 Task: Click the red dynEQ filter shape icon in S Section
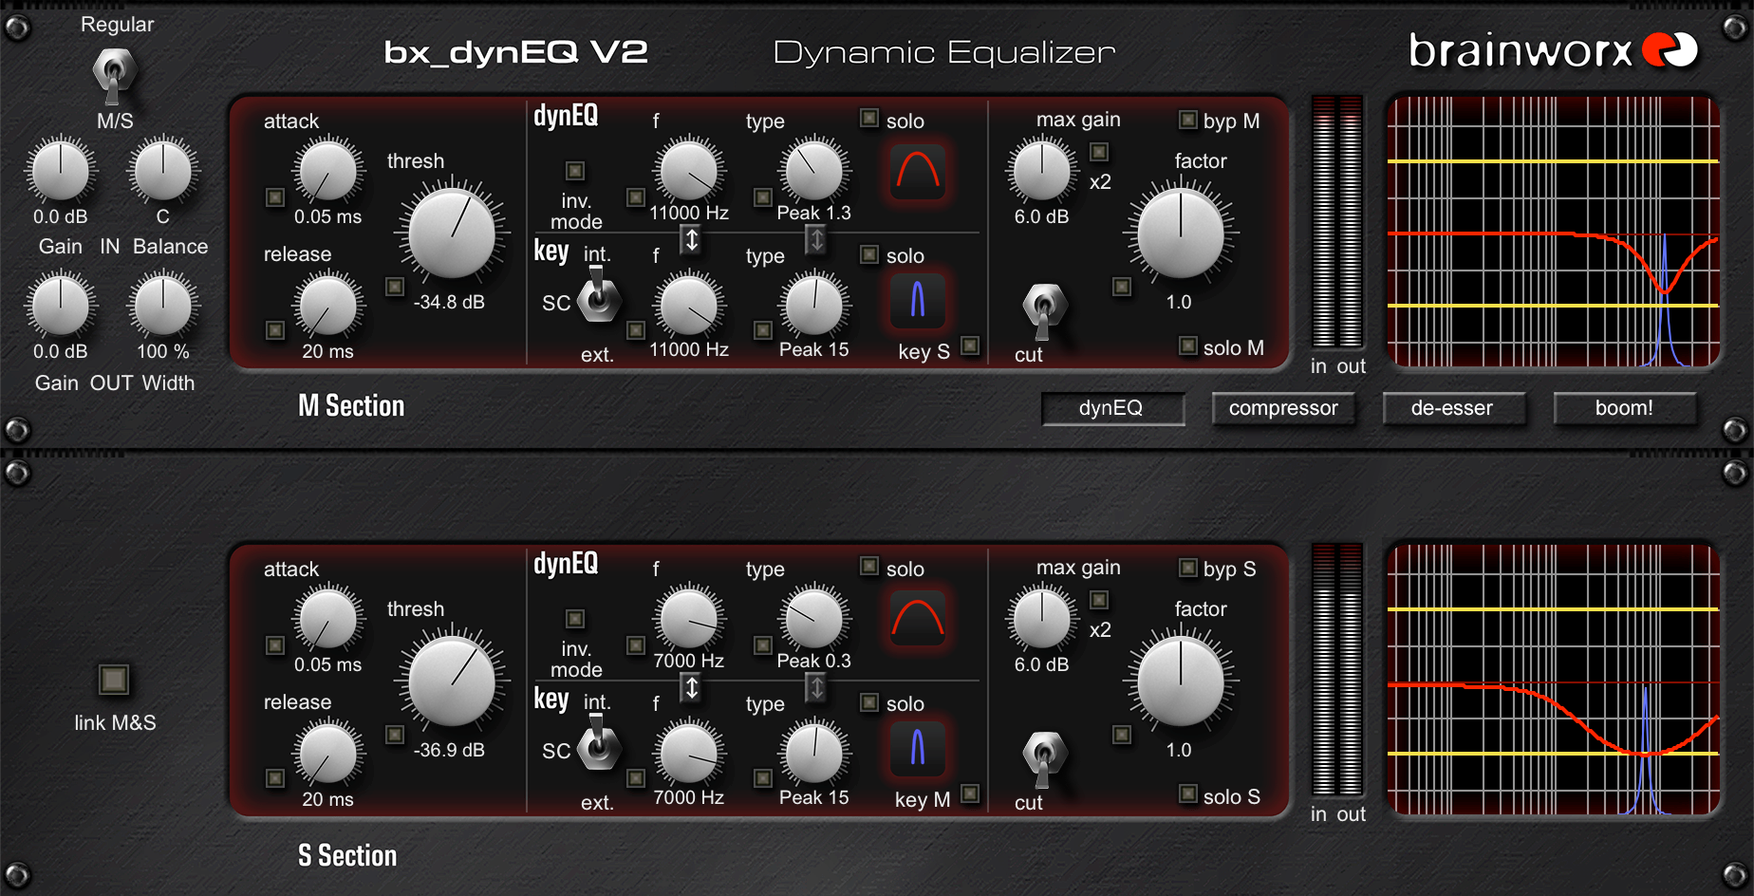917,619
